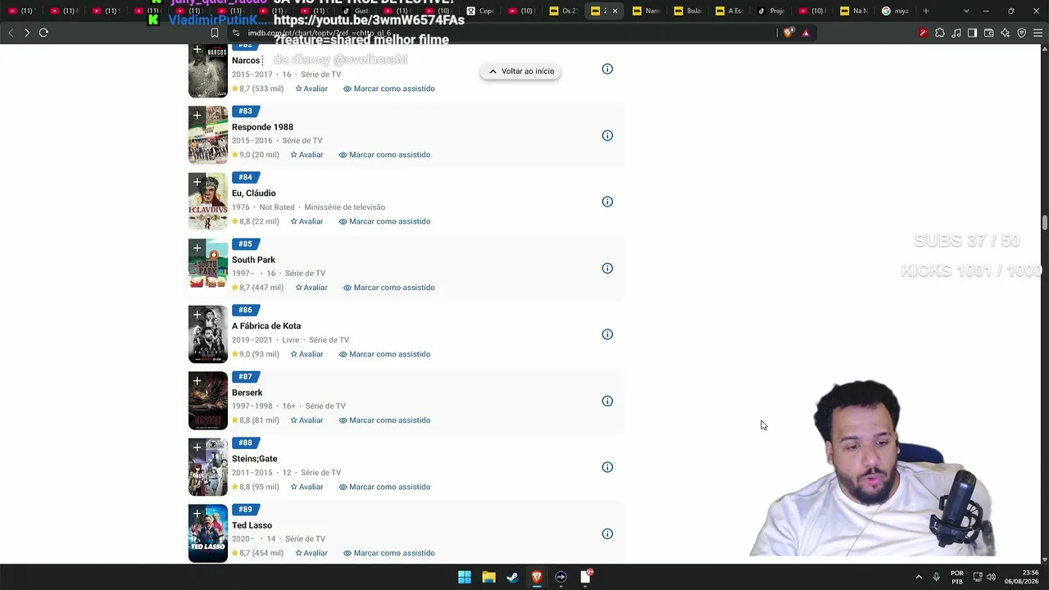Mark Steins;Gate as watched
The height and width of the screenshot is (590, 1049).
(x=384, y=487)
